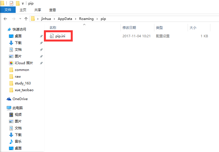Open the quick access toolbar customize dropdown
Viewport: 219px width, 152px height.
(23, 4)
